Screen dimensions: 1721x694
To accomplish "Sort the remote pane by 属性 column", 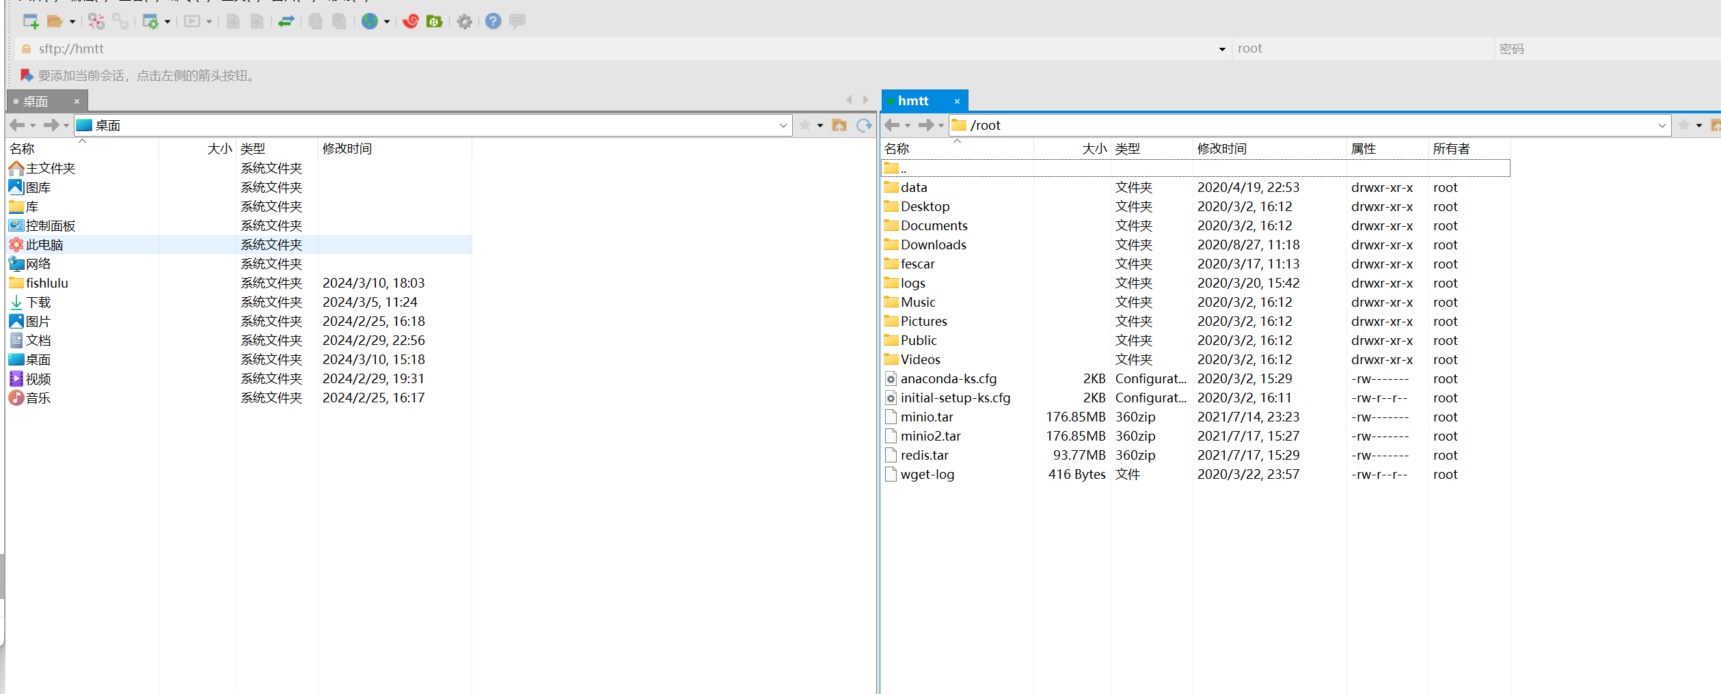I will click(x=1387, y=148).
